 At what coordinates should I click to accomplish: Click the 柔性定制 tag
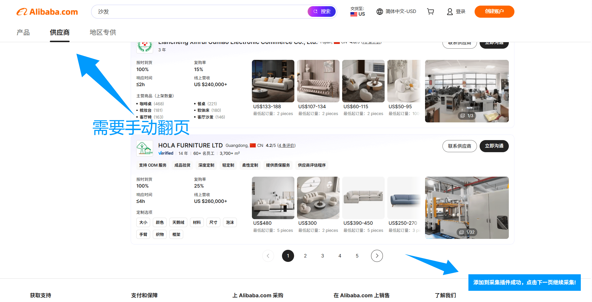(x=250, y=165)
